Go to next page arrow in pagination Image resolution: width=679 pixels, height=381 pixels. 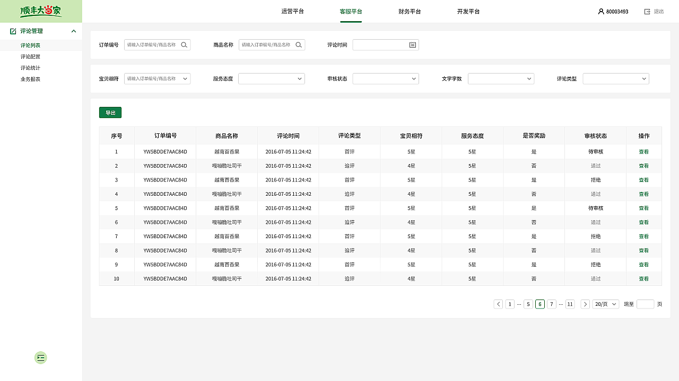pyautogui.click(x=585, y=304)
